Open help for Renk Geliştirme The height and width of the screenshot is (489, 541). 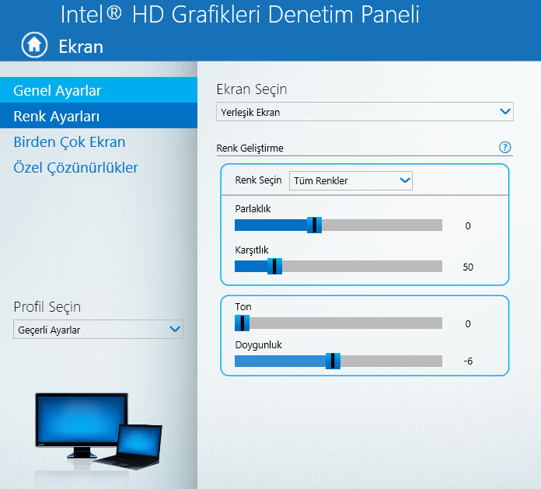[x=504, y=148]
